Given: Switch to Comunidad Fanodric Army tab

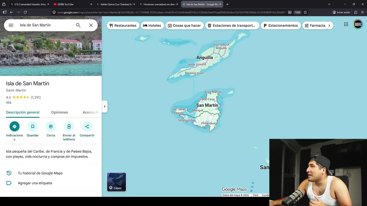Looking at the screenshot, I should click(x=30, y=4).
